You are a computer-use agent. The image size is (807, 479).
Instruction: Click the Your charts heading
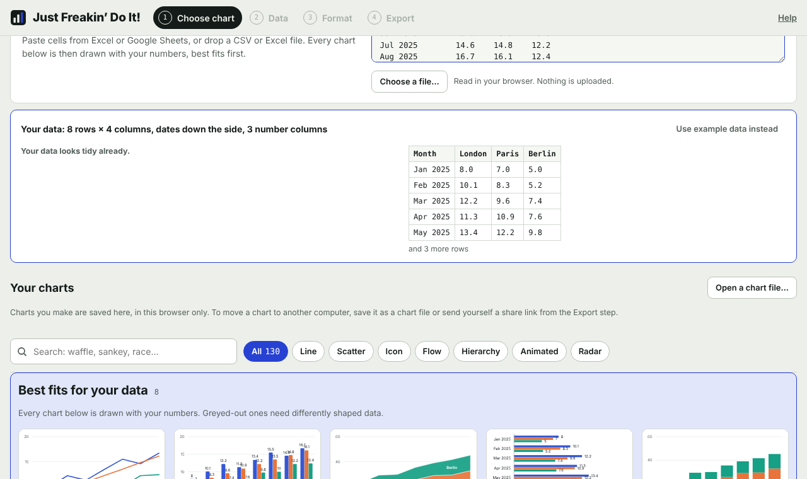(42, 288)
